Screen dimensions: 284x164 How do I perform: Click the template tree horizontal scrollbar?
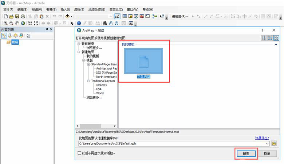point(96,126)
